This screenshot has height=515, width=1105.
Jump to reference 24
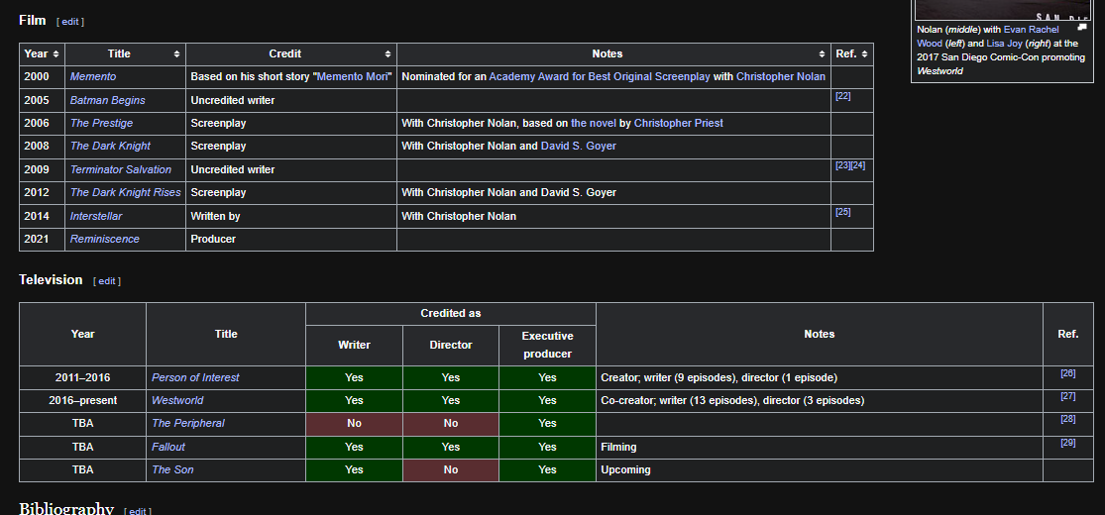[857, 164]
